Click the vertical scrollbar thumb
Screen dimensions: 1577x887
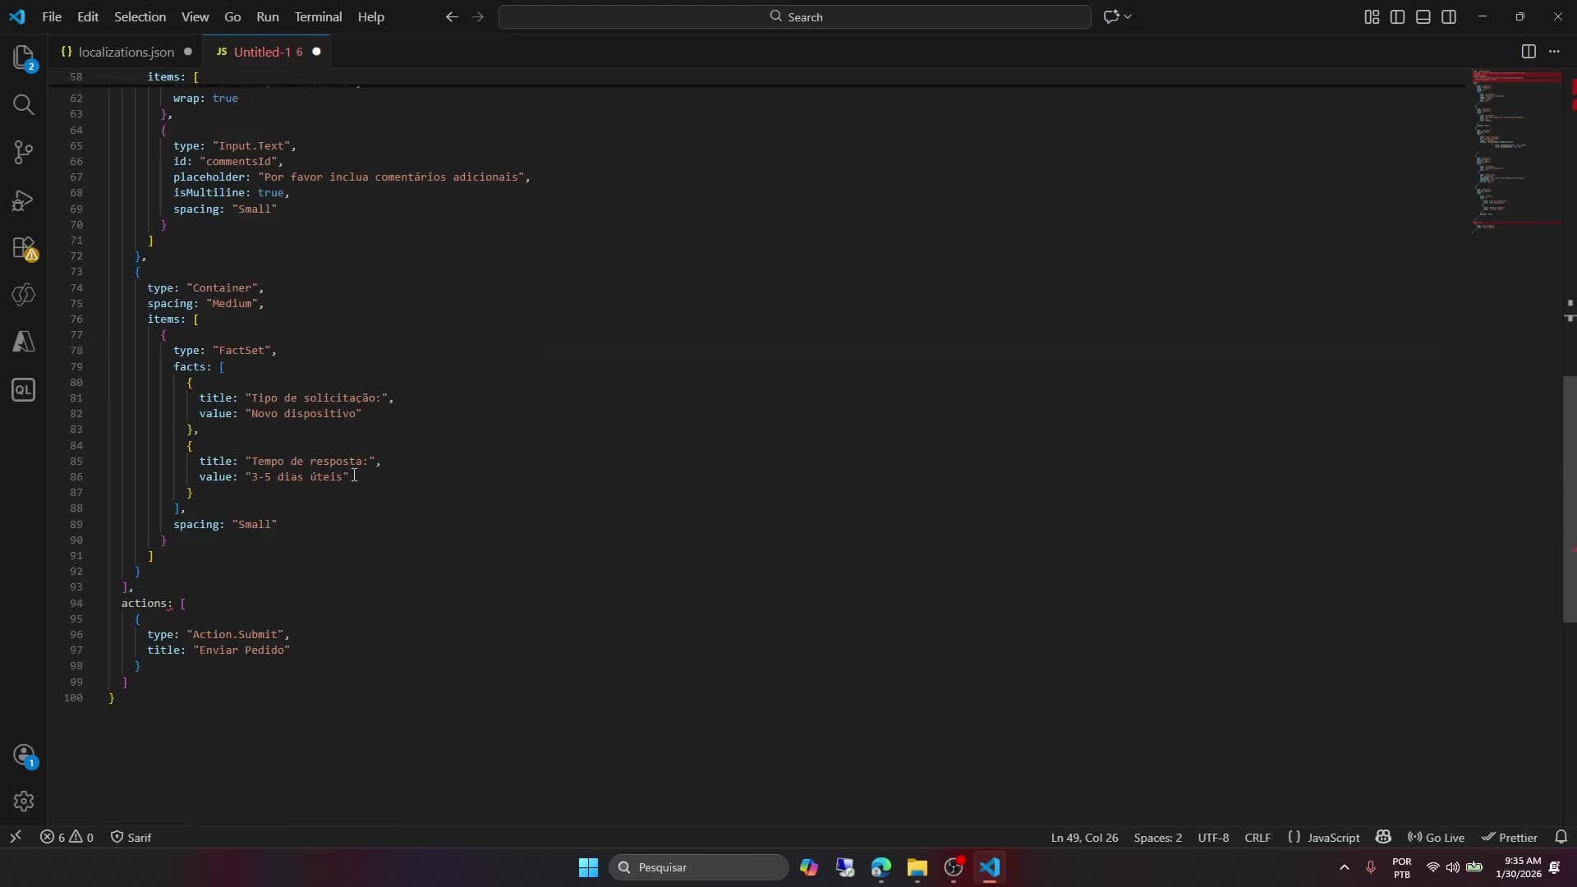1569,499
